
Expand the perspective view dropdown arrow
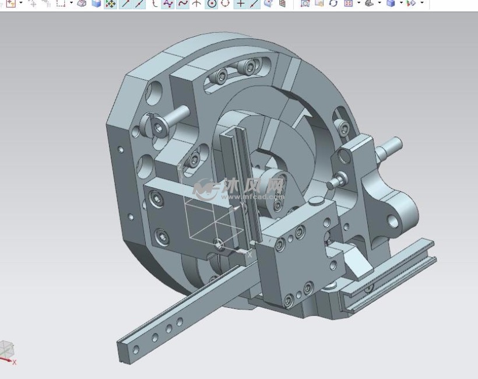point(379,3)
